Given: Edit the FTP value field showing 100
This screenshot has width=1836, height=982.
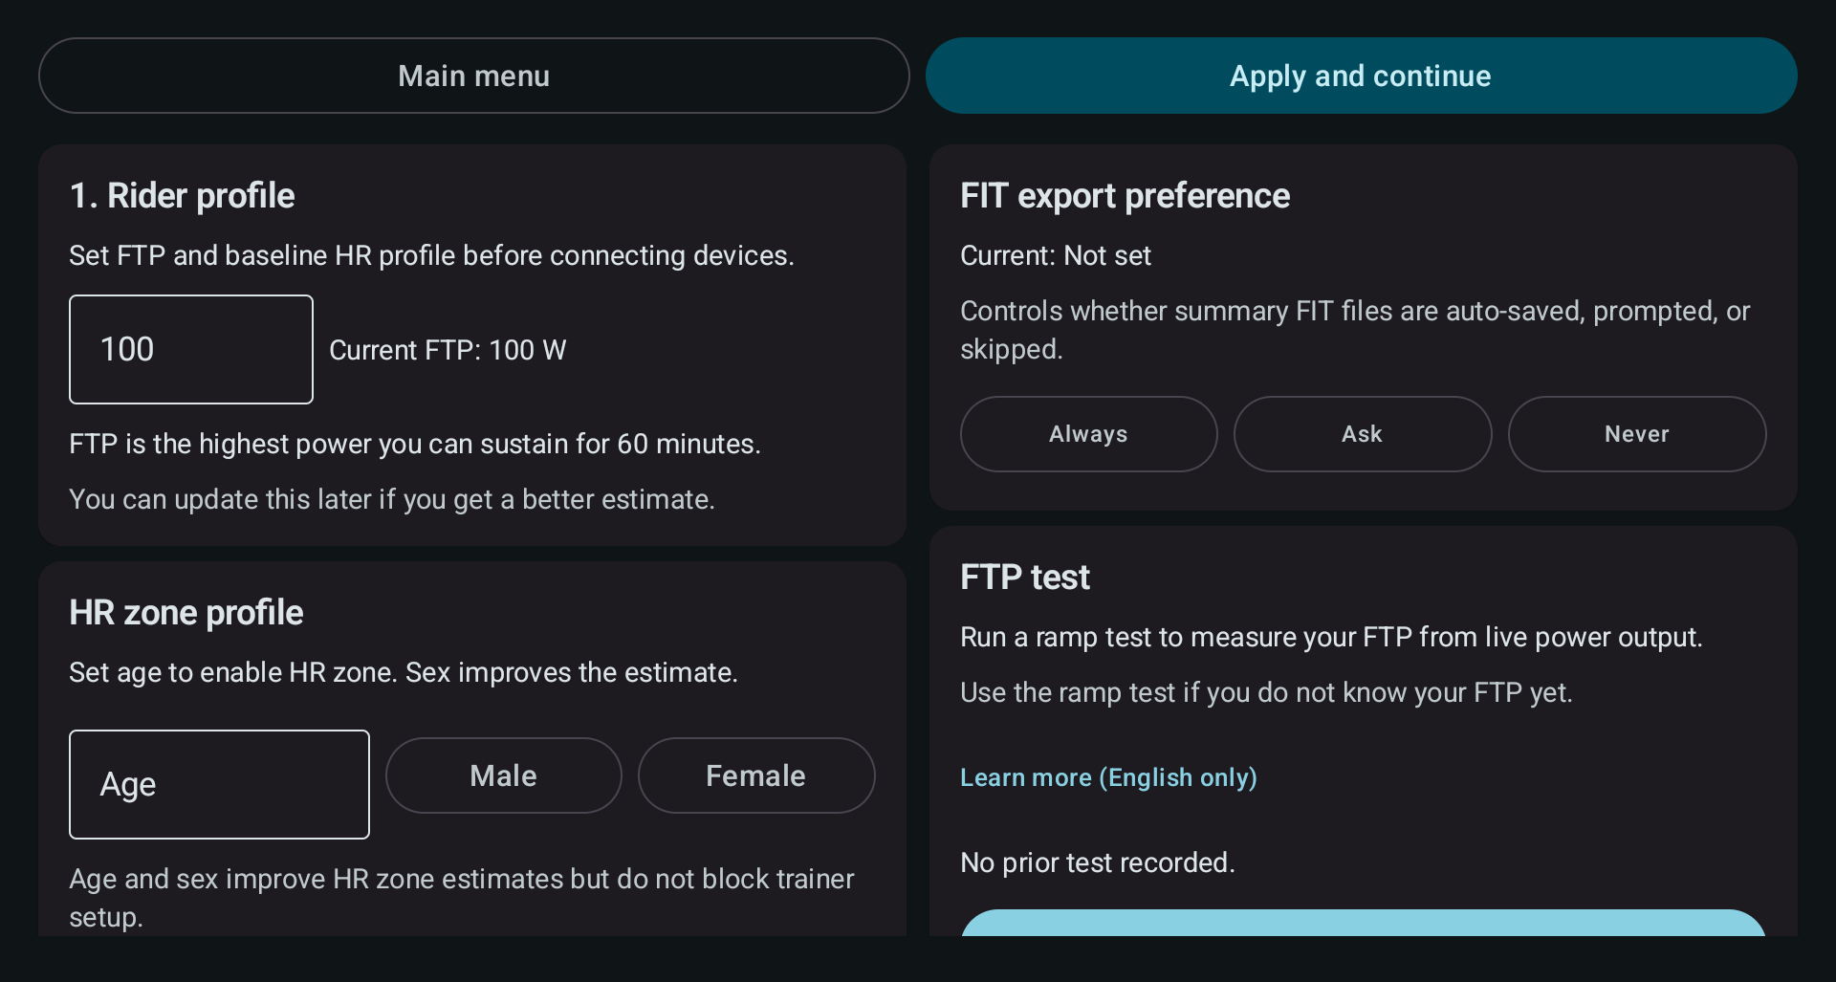Looking at the screenshot, I should tap(191, 349).
